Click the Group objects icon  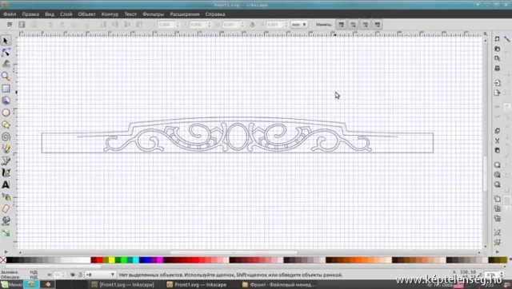point(497,232)
